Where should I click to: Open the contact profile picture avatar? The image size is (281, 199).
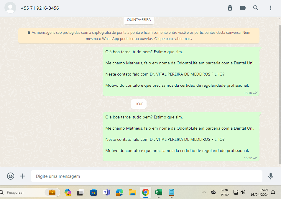[x=10, y=8]
